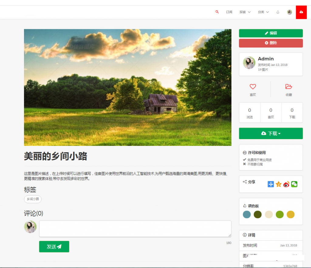Open the green 下载 download dropdown
The height and width of the screenshot is (268, 311).
click(x=271, y=133)
